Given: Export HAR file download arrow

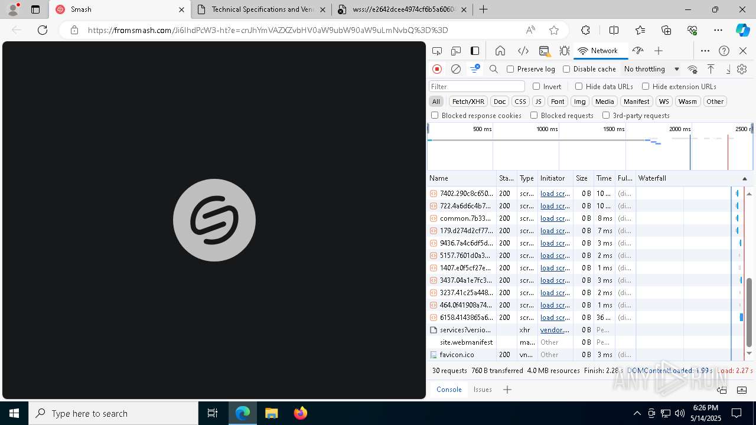Looking at the screenshot, I should pyautogui.click(x=728, y=69).
